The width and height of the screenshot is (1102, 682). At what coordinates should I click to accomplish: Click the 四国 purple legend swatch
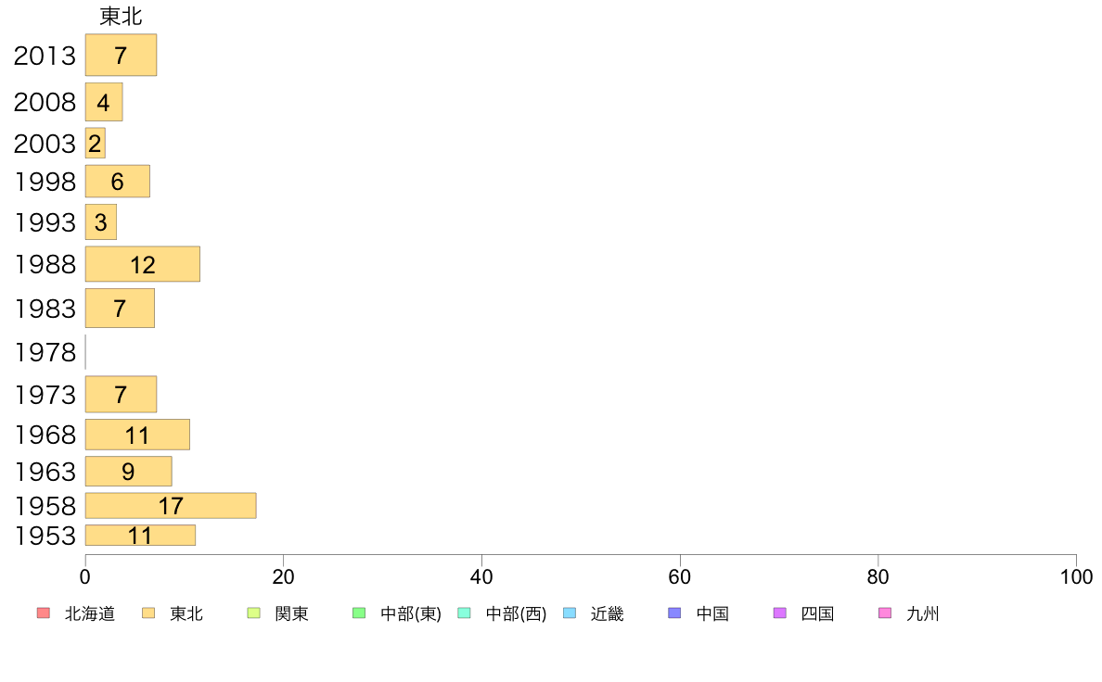779,613
